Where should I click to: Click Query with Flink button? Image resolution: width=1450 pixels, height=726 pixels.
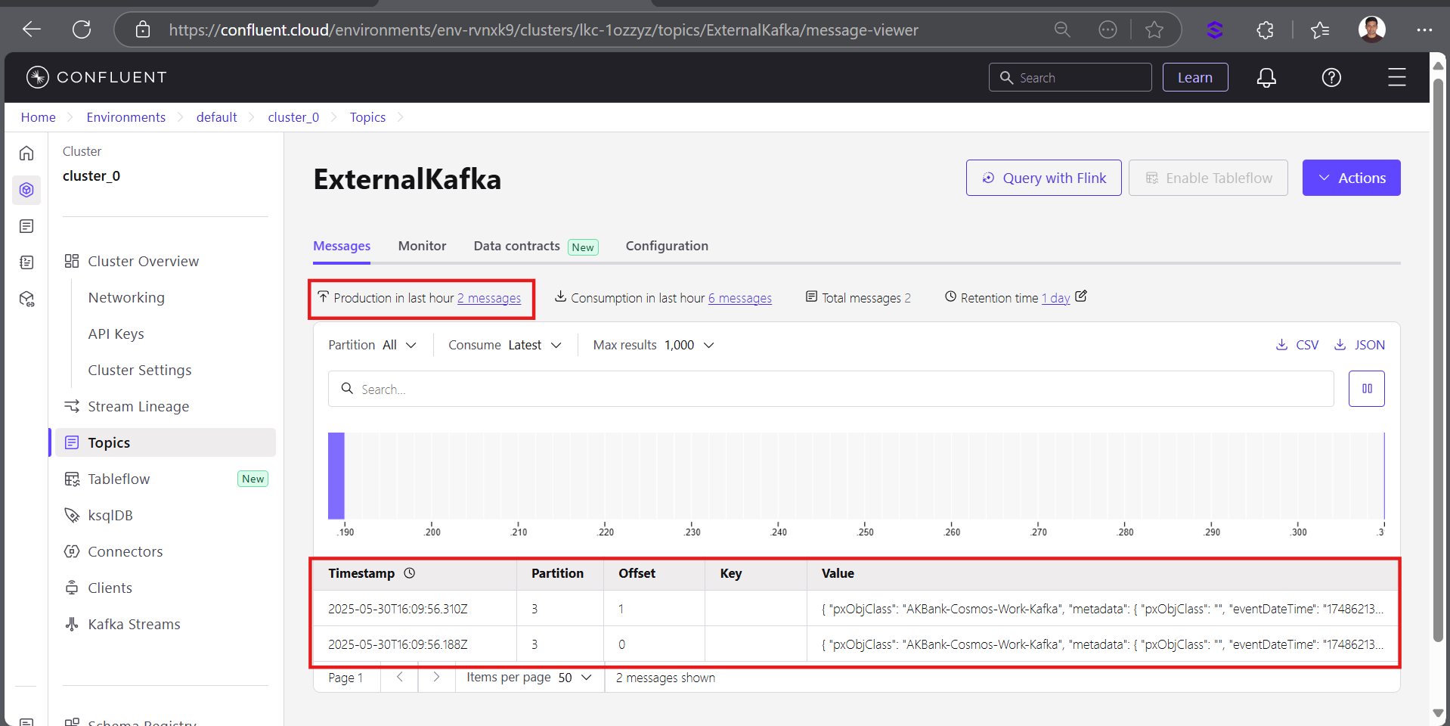click(x=1043, y=178)
